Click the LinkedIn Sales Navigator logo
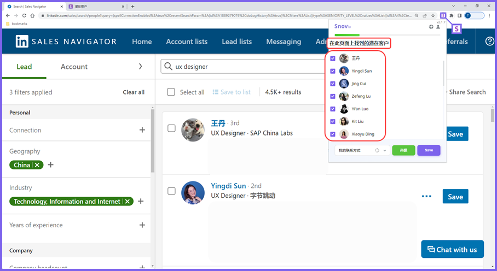This screenshot has height=271, width=497. (66, 42)
